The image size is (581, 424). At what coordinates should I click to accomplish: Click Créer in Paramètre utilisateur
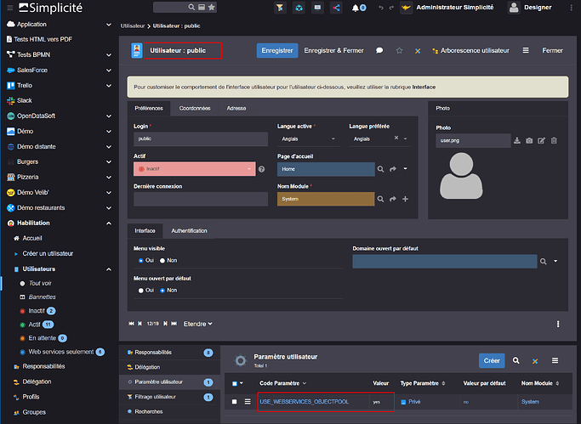coord(492,361)
